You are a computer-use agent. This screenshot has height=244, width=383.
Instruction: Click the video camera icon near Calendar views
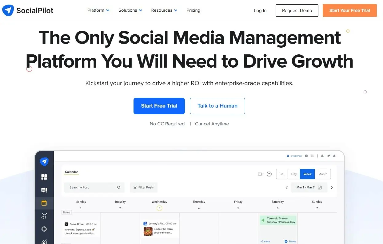point(261,174)
